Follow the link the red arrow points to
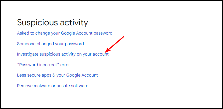 point(63,54)
